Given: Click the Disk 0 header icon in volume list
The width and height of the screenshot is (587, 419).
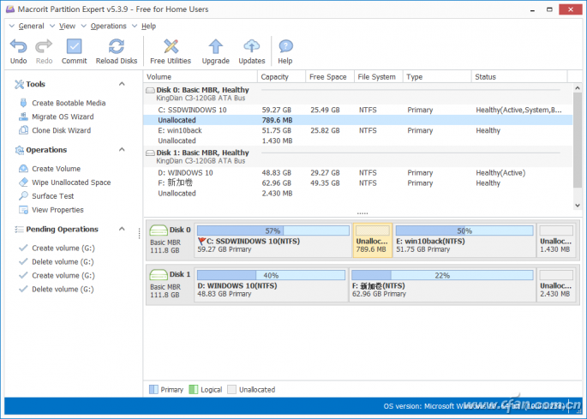Looking at the screenshot, I should [x=150, y=90].
